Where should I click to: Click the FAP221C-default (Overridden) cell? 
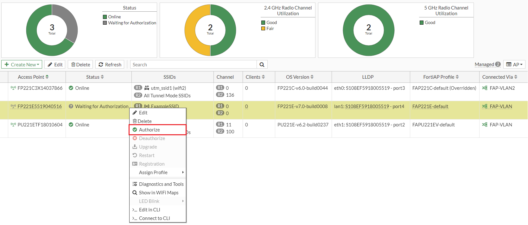tap(444, 88)
